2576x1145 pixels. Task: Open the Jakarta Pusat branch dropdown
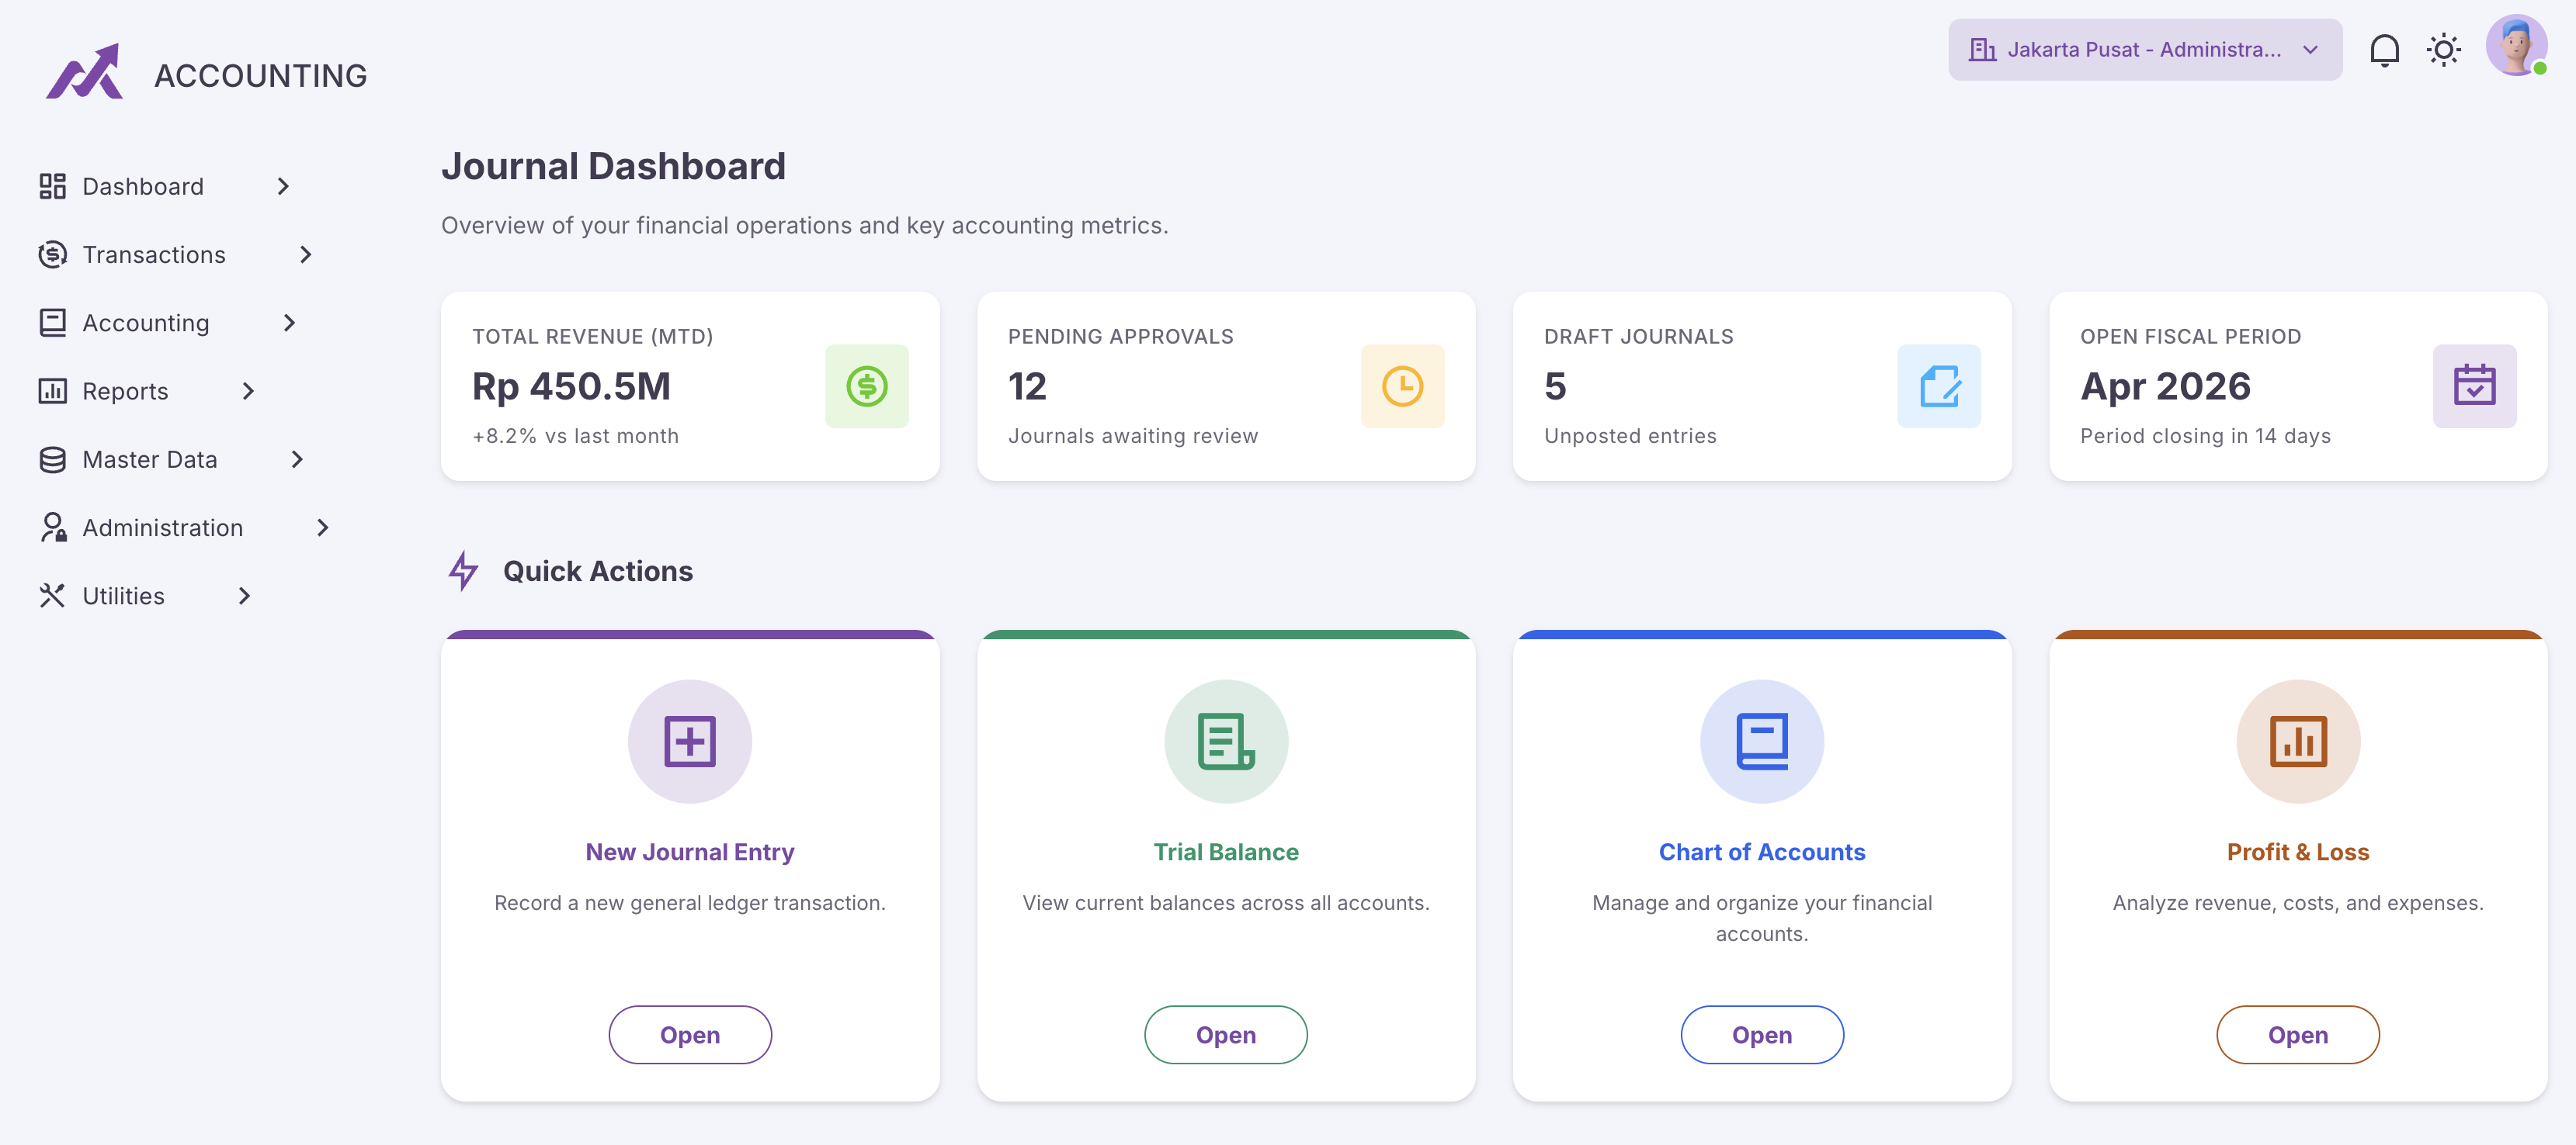point(2145,50)
